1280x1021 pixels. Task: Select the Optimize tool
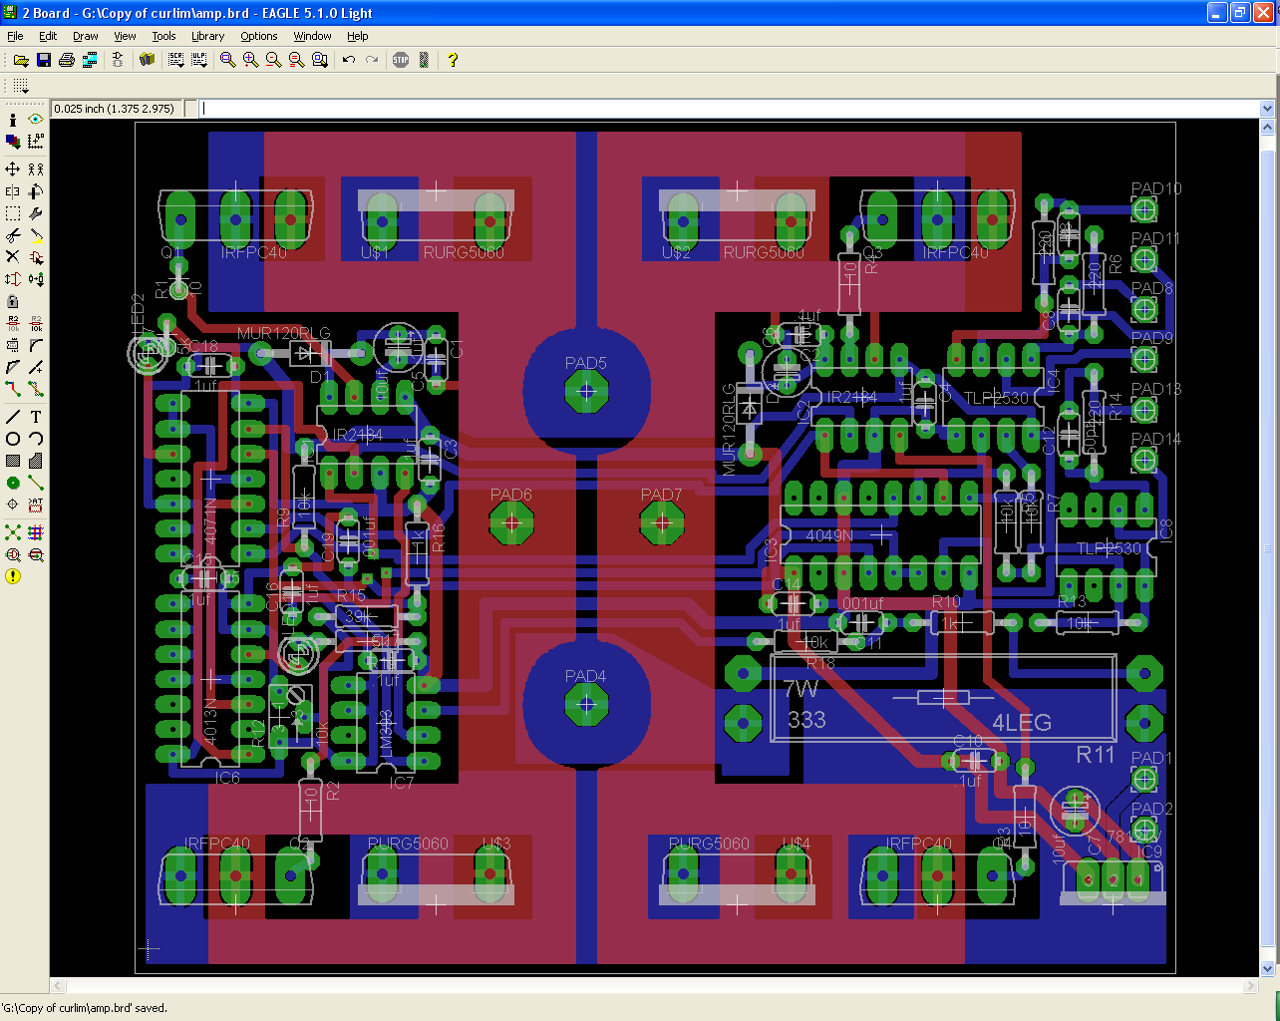coord(36,367)
